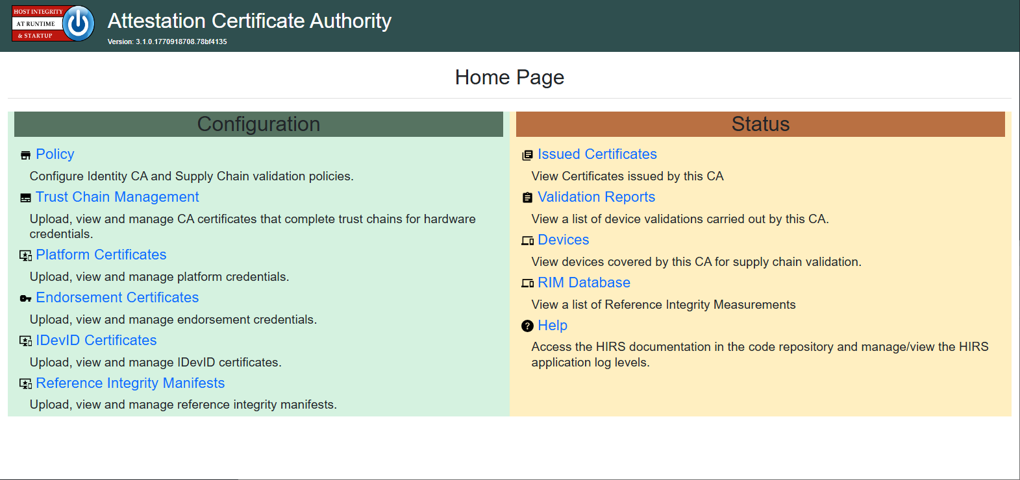Click 'View a list of Reference Integrity Measurements' text
The image size is (1020, 480).
point(664,305)
